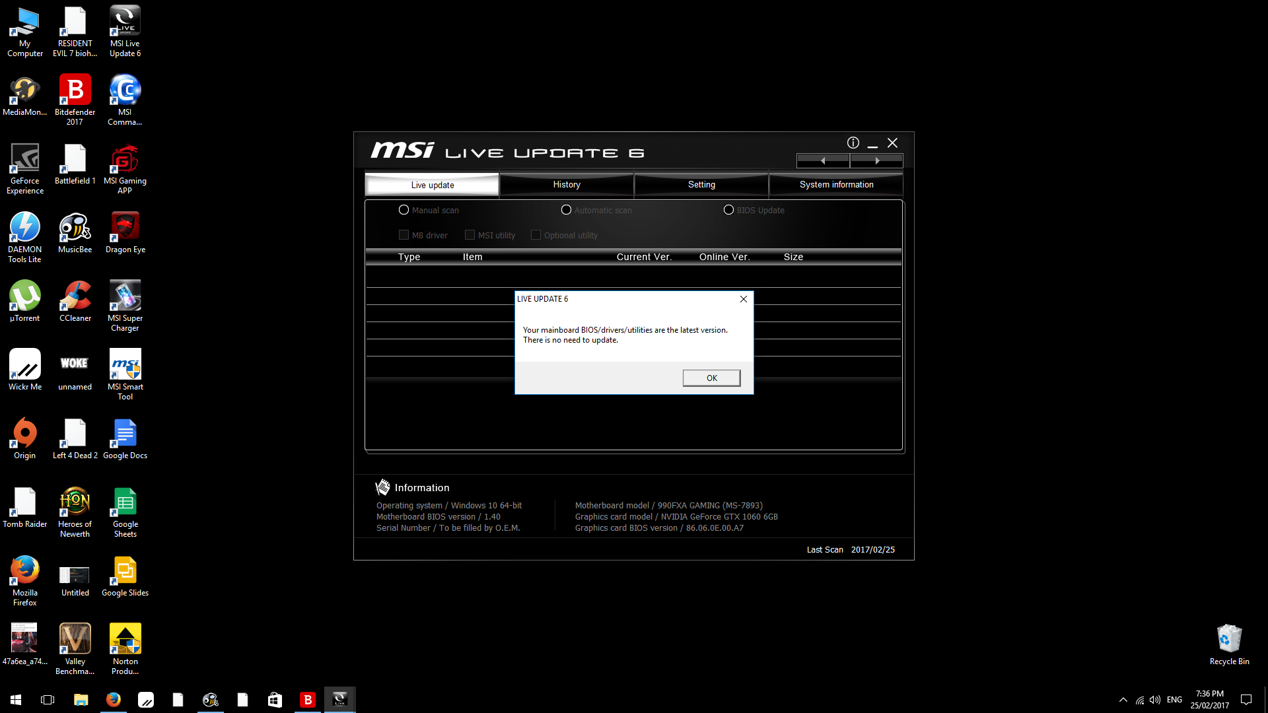Select the Valley Benchmark desktop icon

tap(75, 650)
